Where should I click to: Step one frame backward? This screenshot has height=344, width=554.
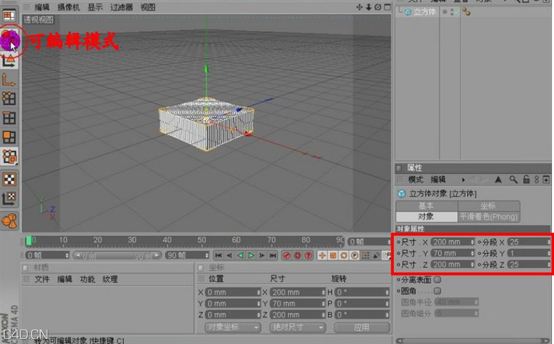pyautogui.click(x=230, y=255)
